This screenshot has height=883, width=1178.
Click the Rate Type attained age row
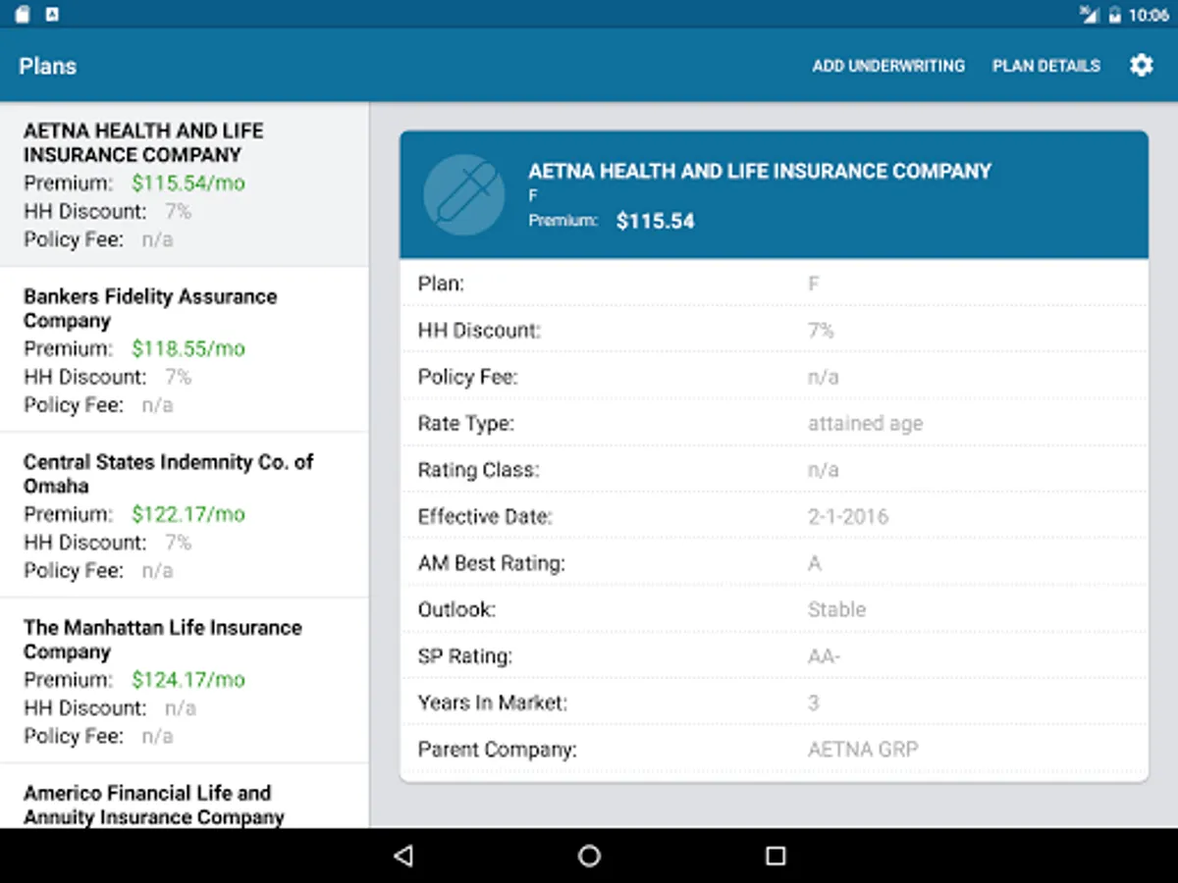(x=774, y=424)
